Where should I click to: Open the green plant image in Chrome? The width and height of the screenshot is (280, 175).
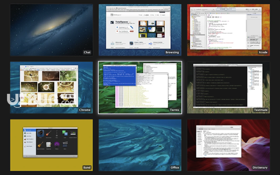click(x=68, y=76)
